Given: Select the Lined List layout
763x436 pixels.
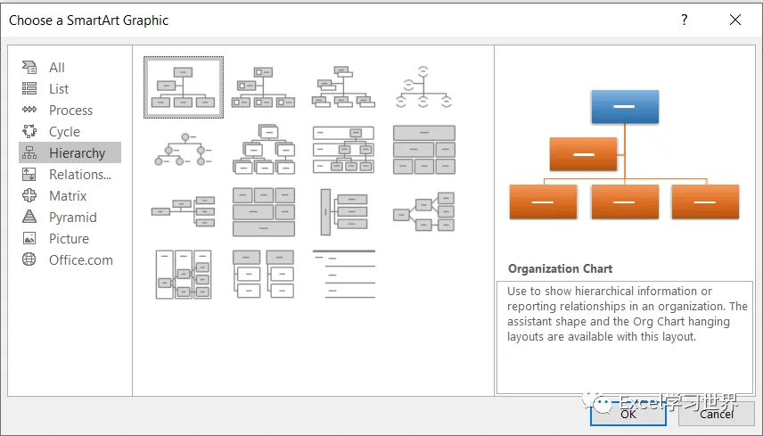Looking at the screenshot, I should click(x=343, y=274).
